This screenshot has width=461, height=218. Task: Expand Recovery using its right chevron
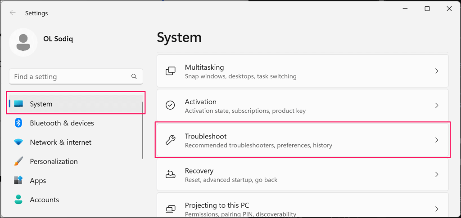tap(436, 174)
